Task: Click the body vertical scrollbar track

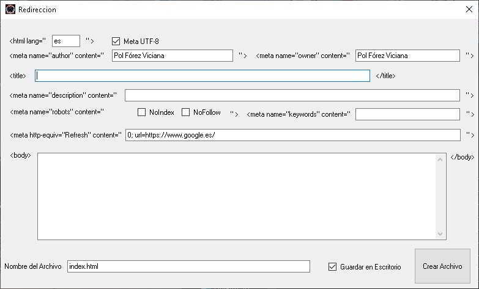Action: coord(441,196)
